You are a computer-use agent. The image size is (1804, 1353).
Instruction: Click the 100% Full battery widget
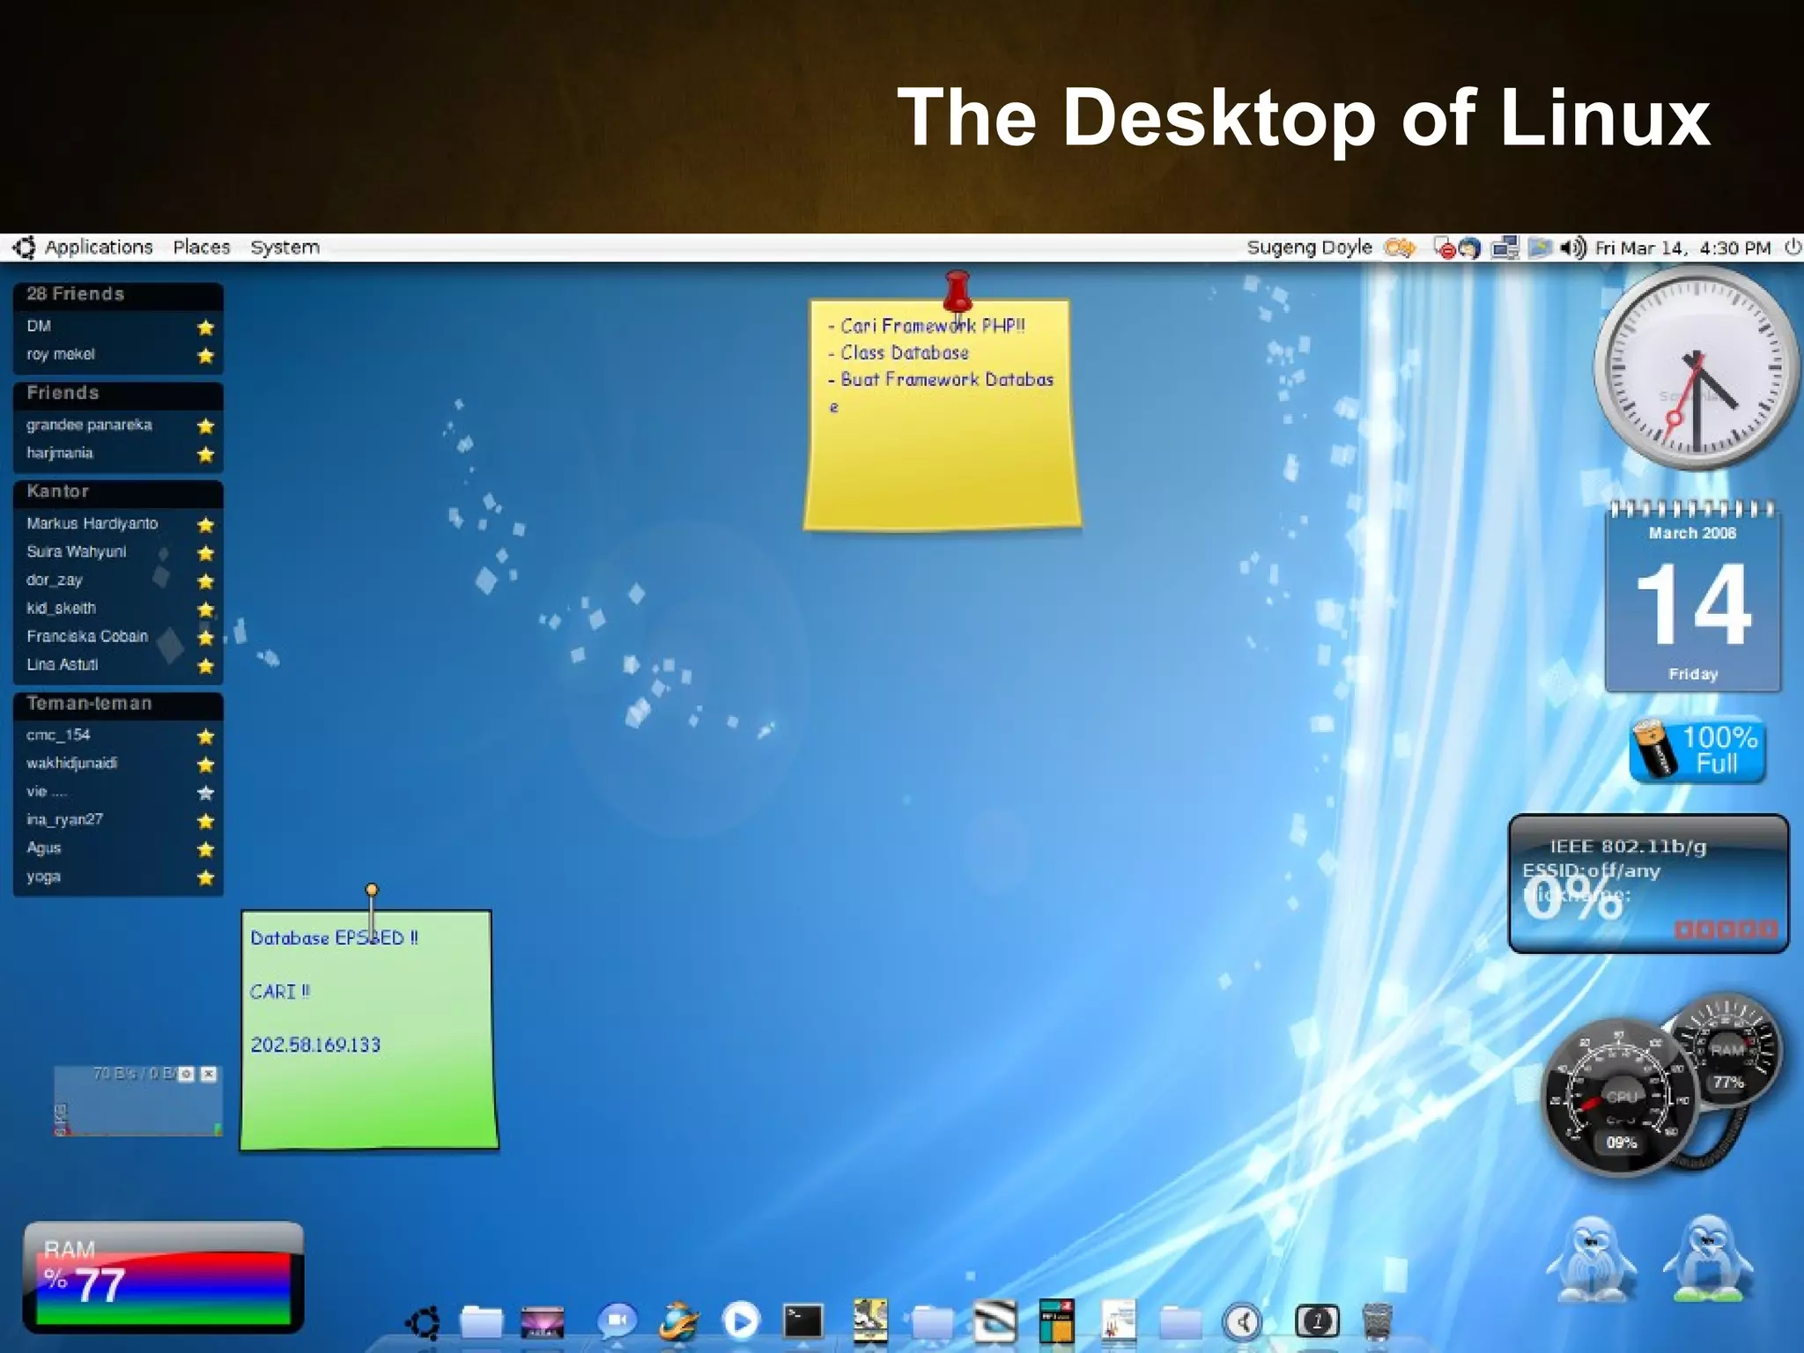pyautogui.click(x=1697, y=750)
